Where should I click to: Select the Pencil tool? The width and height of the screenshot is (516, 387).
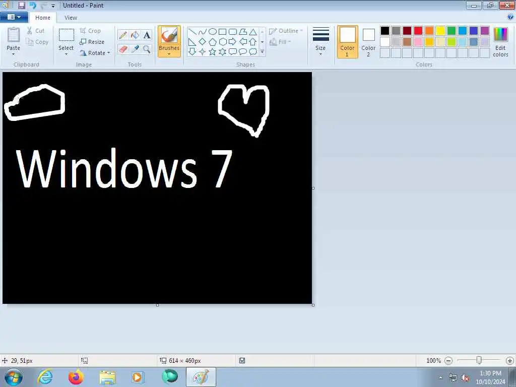point(123,35)
